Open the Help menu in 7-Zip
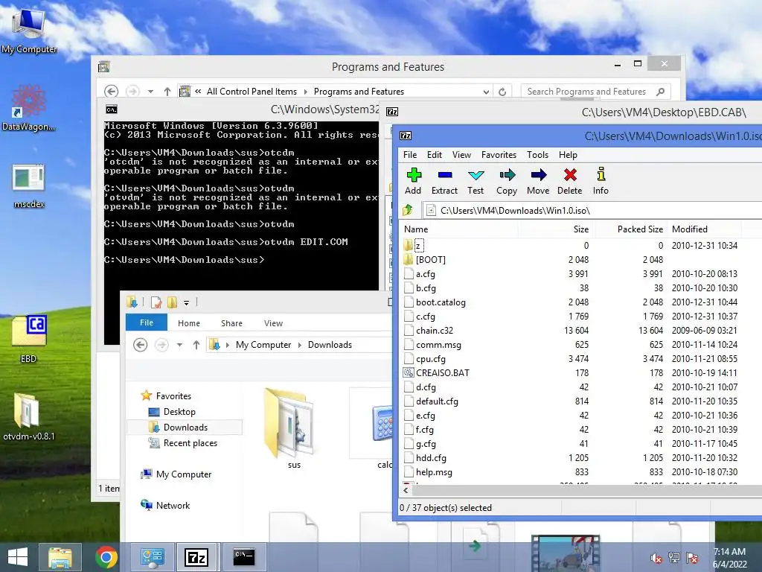Image resolution: width=762 pixels, height=572 pixels. [568, 155]
